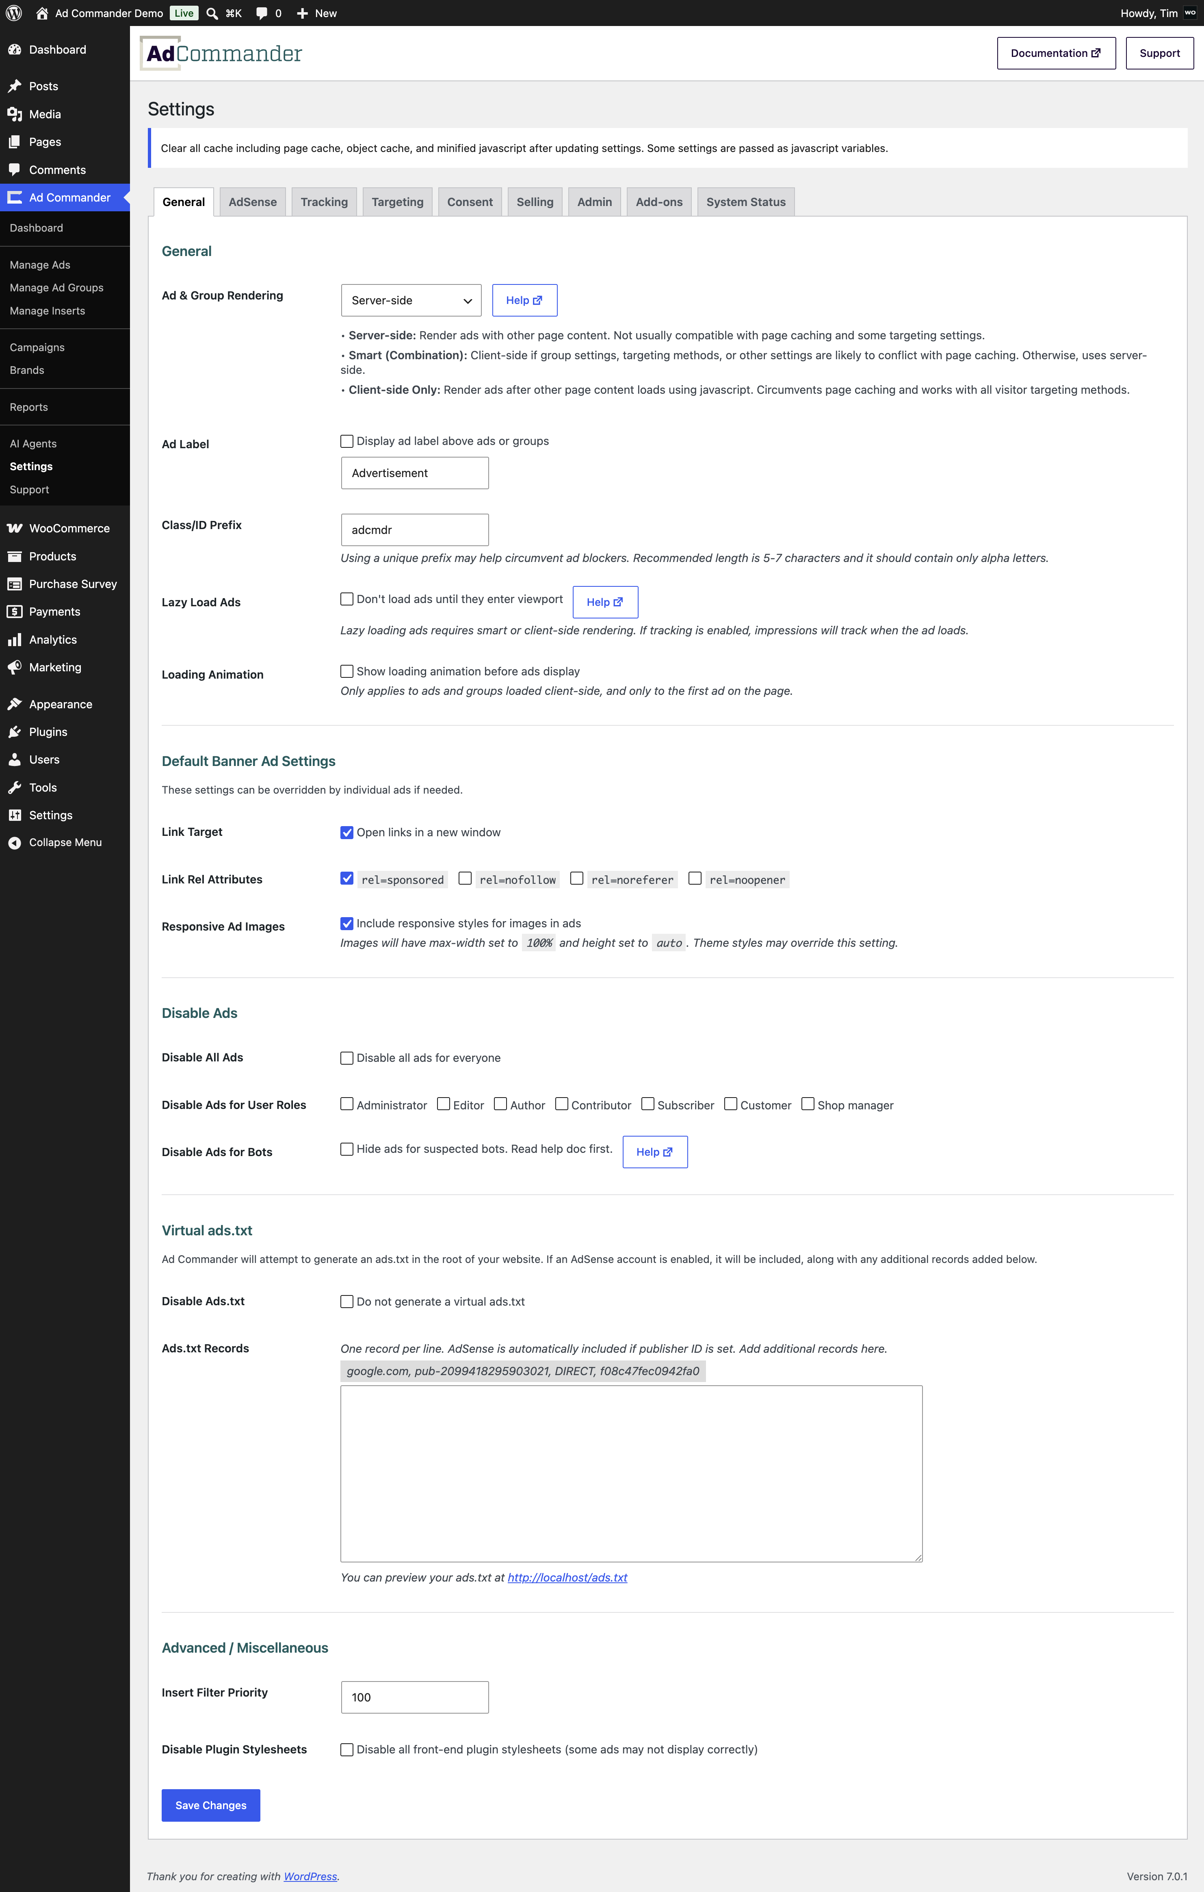Open the Ad & Group Rendering dropdown
The image size is (1204, 1892).
[x=411, y=300]
